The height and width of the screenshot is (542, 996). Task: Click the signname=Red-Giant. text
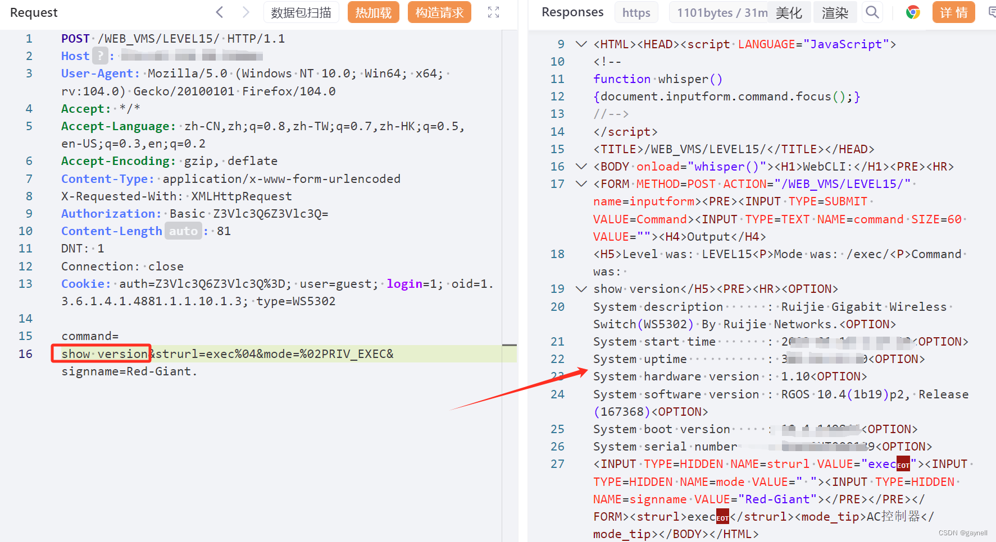[130, 371]
